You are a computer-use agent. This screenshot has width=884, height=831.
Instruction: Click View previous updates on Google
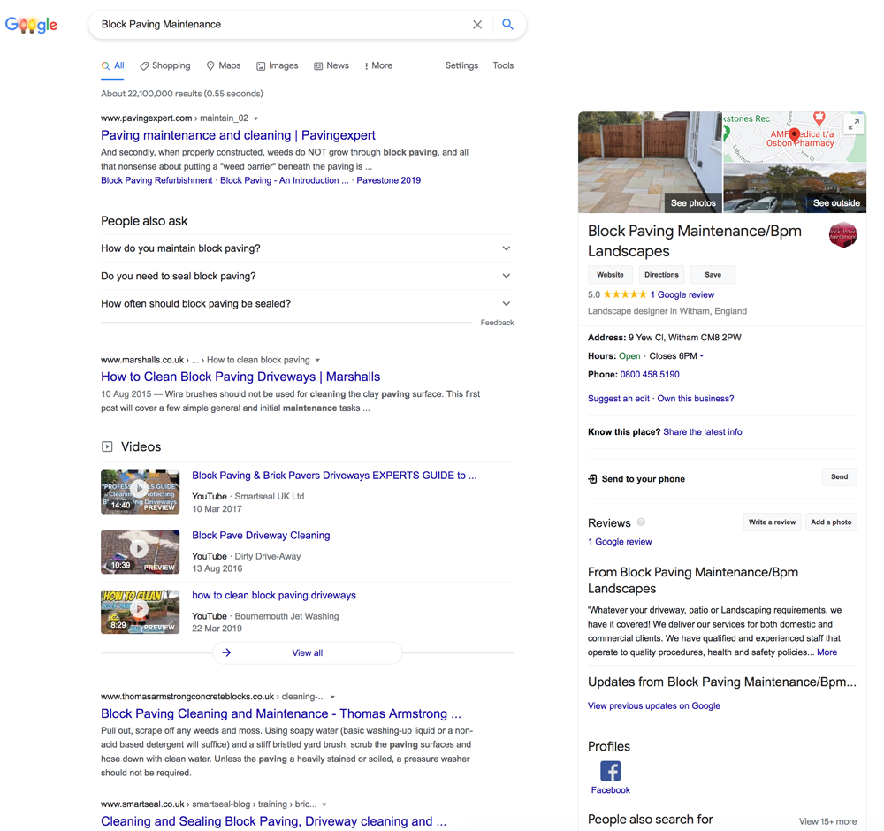click(654, 705)
